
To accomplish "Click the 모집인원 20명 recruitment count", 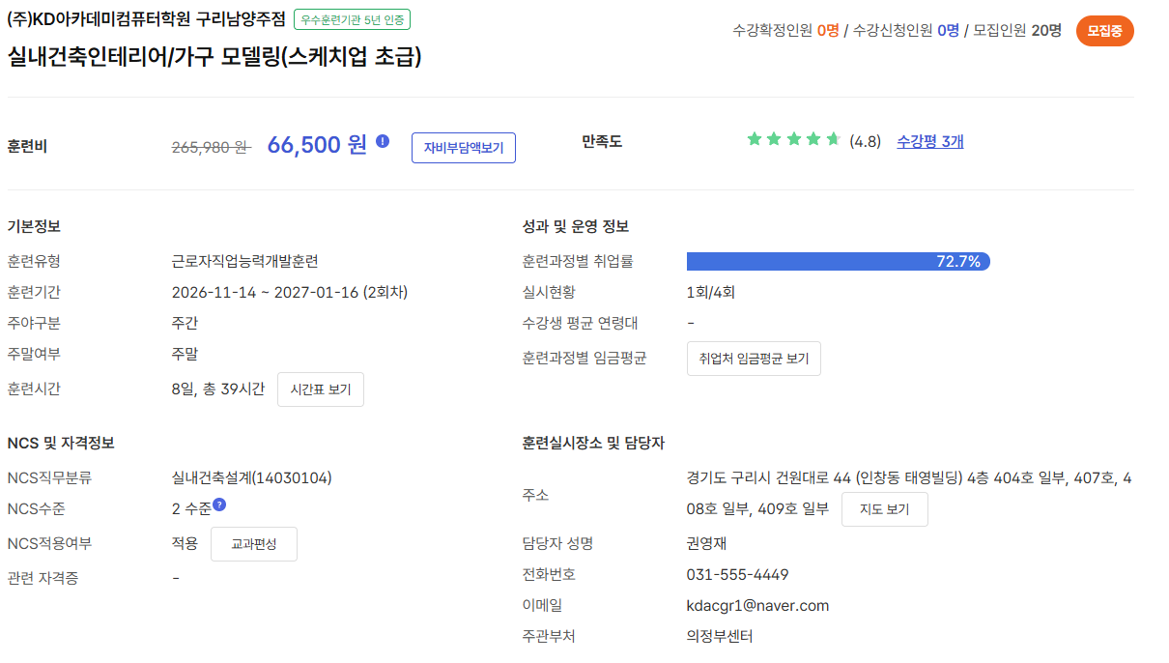I will click(x=1017, y=30).
